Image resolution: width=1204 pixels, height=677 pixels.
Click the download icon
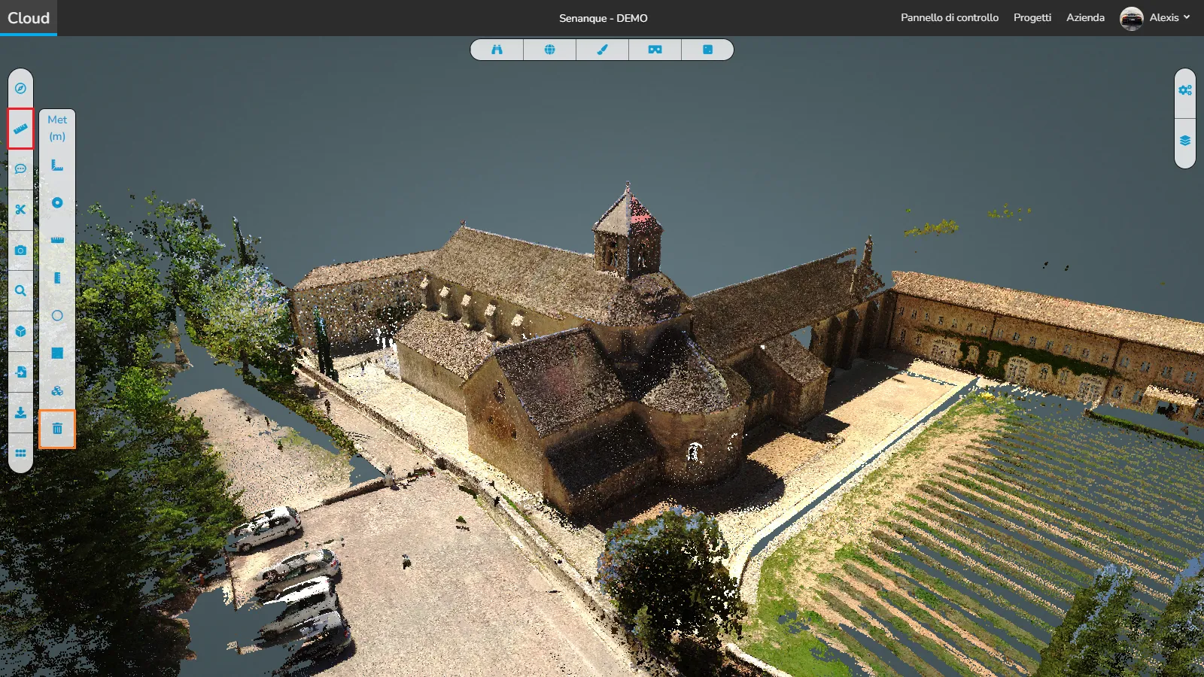coord(20,413)
